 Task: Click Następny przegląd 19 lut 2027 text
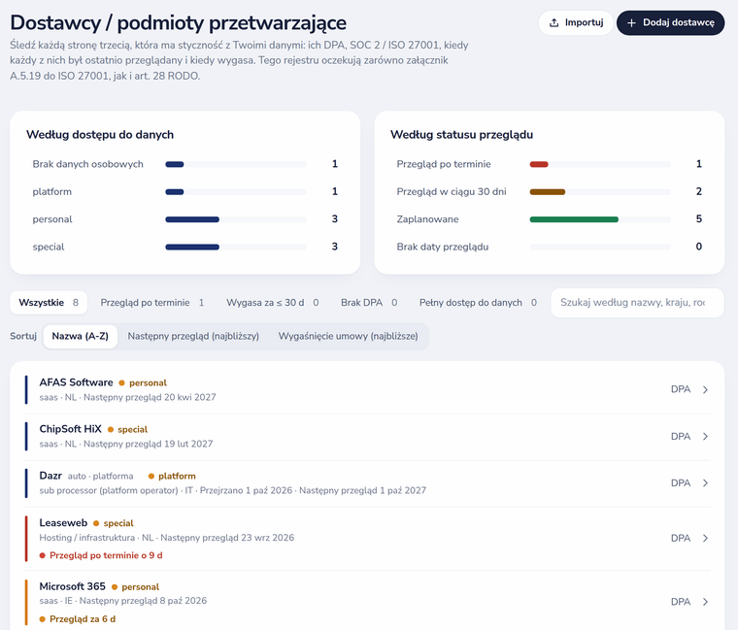[x=149, y=444]
